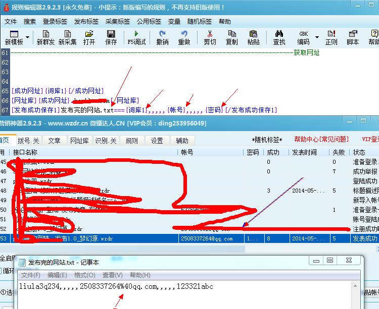Click the Notepad title bar icon
Image resolution: width=379 pixels, height=309 pixels.
click(x=22, y=262)
